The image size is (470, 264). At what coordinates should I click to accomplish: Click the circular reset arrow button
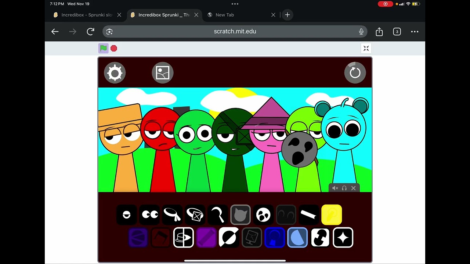tap(355, 73)
